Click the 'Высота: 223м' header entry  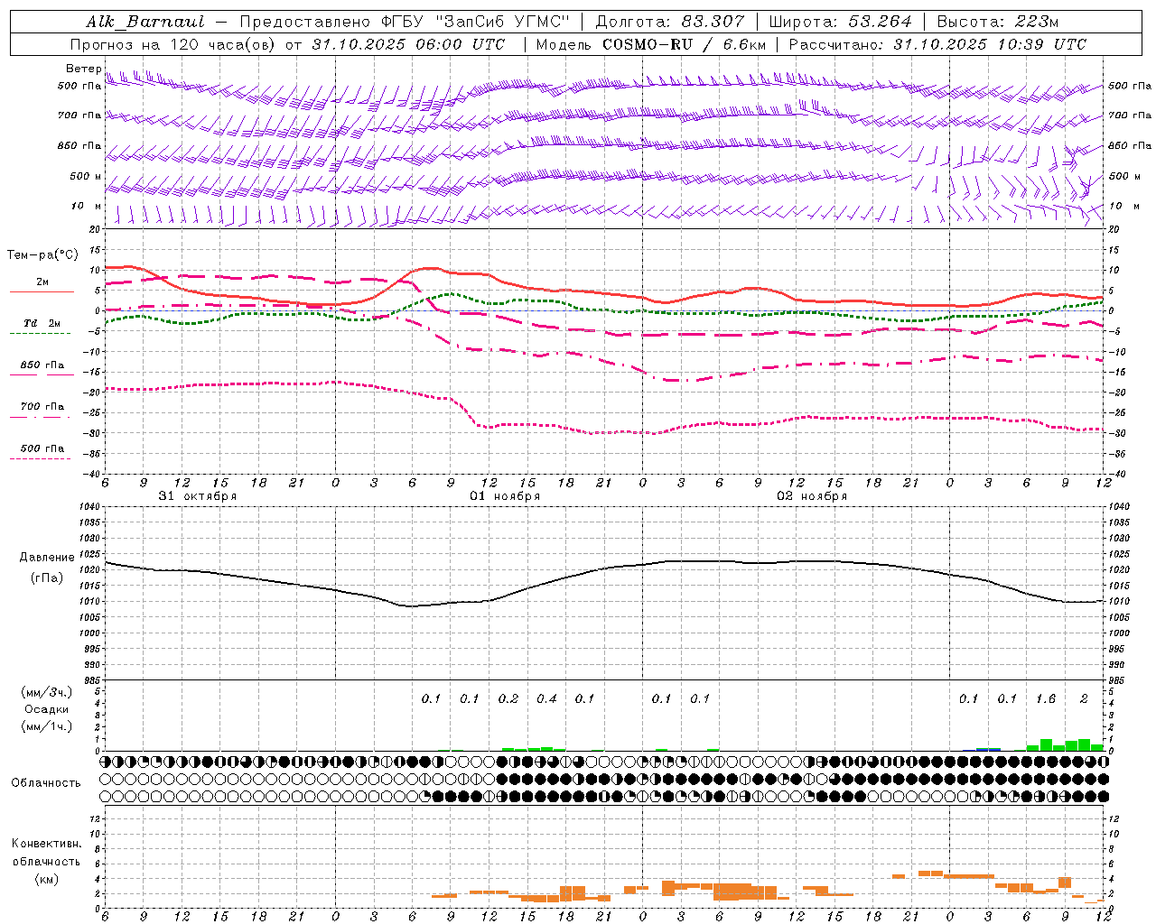[998, 22]
